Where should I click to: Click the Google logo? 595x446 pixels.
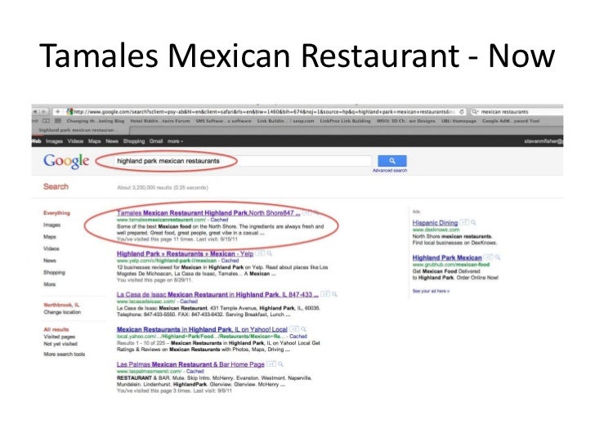click(x=66, y=161)
